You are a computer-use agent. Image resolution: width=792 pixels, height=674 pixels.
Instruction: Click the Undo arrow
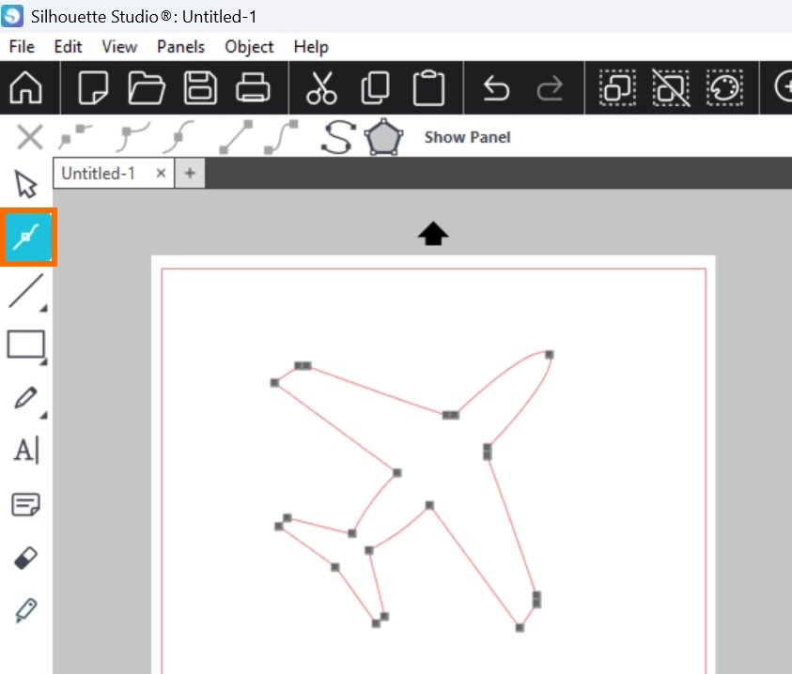[x=496, y=88]
